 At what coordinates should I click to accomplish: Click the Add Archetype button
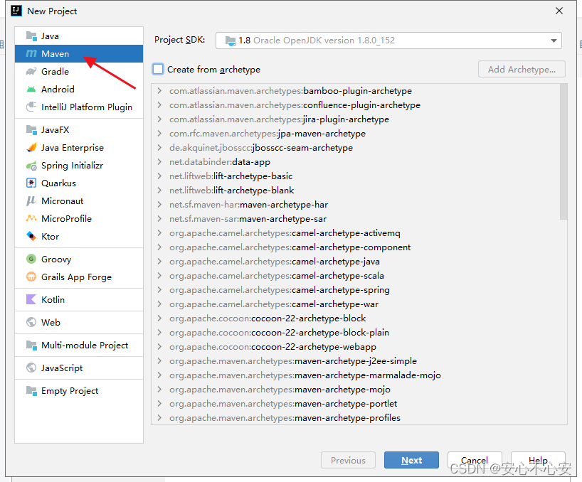pyautogui.click(x=522, y=70)
